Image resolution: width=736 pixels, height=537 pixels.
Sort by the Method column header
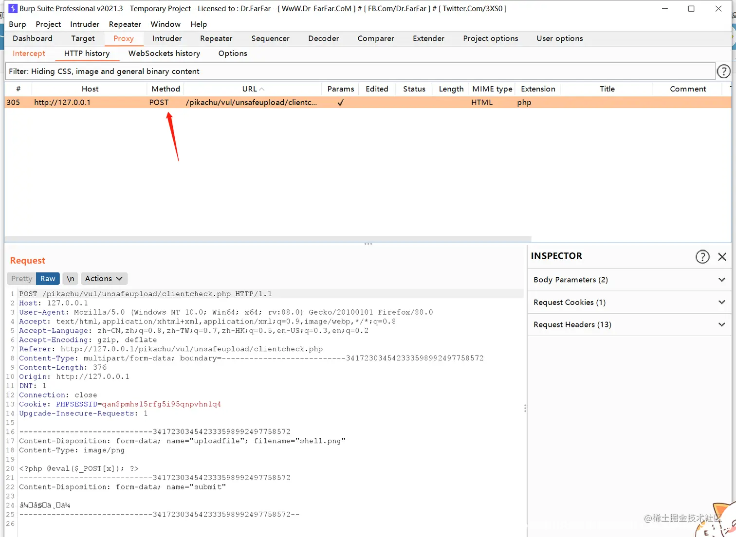click(x=166, y=89)
